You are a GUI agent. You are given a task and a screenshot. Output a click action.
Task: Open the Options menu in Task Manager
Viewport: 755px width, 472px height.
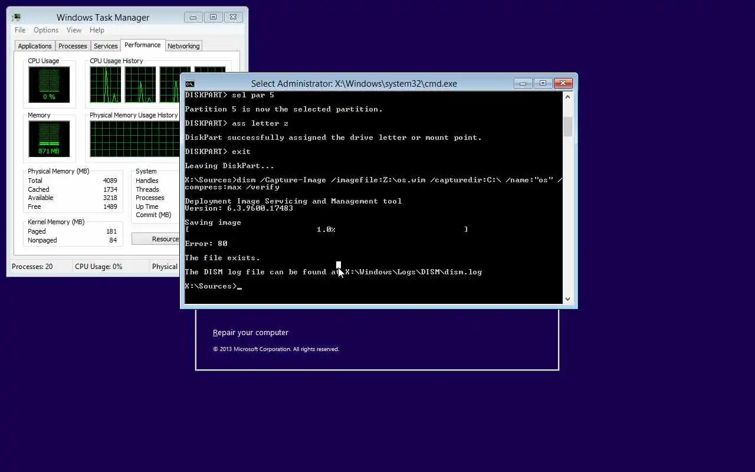(46, 30)
